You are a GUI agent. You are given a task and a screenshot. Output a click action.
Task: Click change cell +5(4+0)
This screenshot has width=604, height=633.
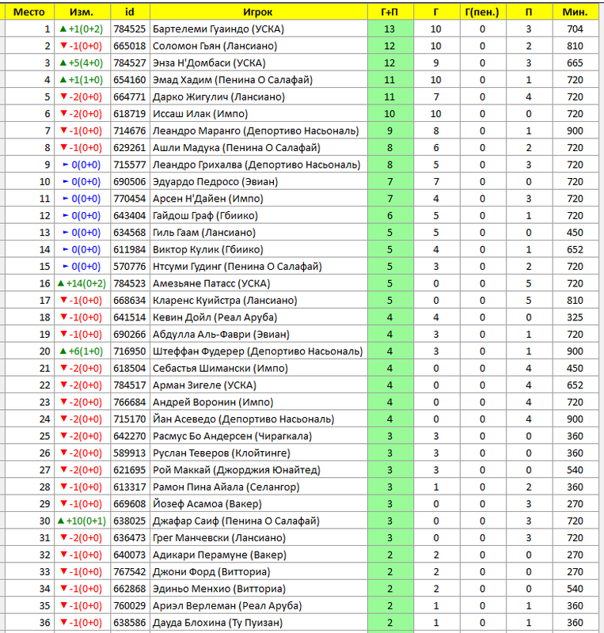click(x=82, y=63)
